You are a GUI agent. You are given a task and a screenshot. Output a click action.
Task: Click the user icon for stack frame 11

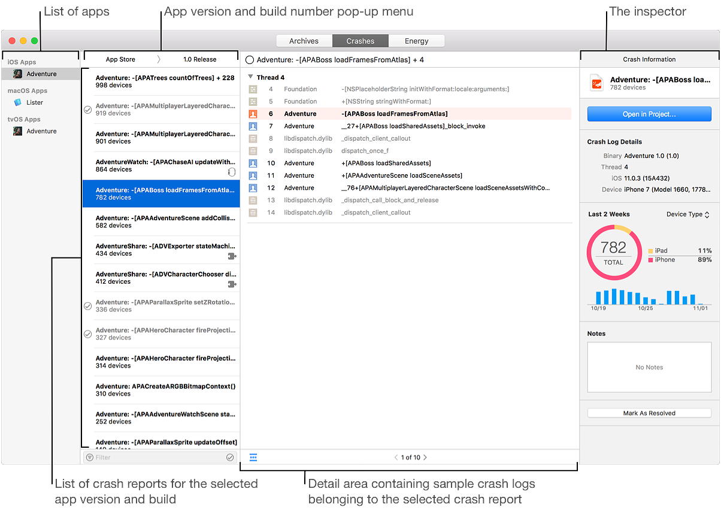tap(253, 175)
